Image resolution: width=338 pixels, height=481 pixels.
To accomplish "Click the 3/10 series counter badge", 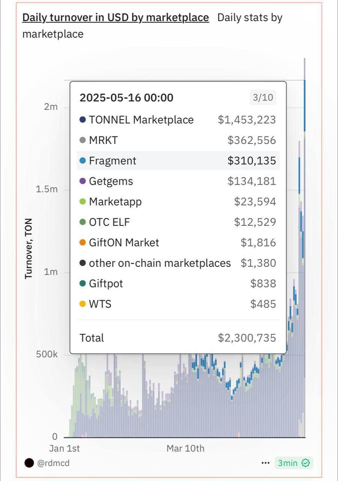I will click(x=263, y=98).
